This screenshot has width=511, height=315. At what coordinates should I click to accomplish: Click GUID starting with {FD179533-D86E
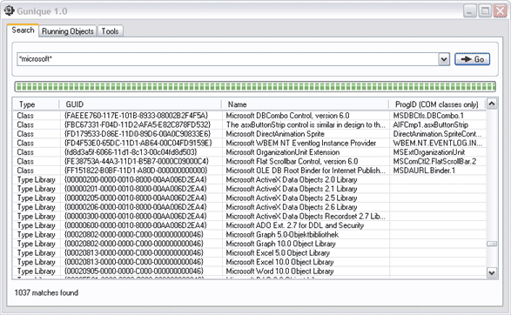138,134
